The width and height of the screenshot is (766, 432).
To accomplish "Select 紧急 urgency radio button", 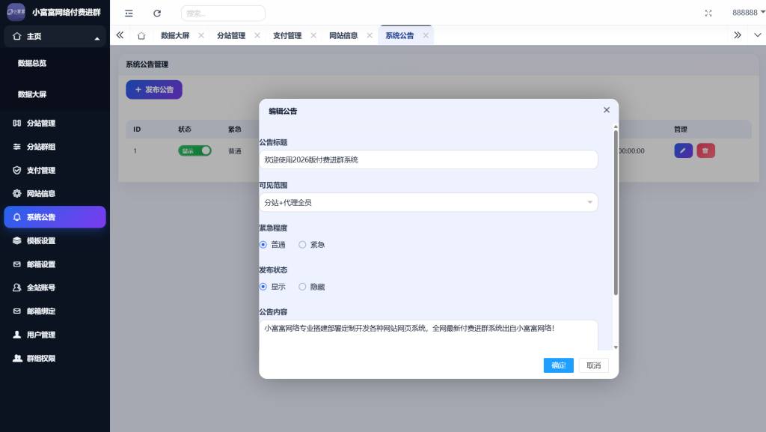I will point(302,244).
